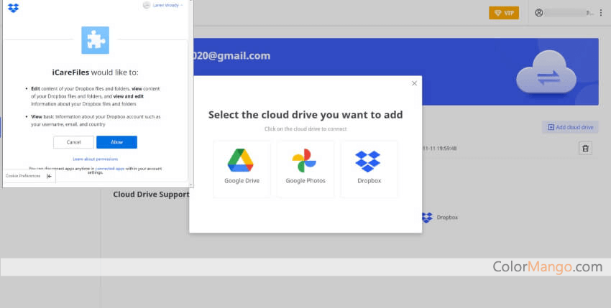Pick Dropbox in the cloud drive dialog
The height and width of the screenshot is (308, 611).
368,168
